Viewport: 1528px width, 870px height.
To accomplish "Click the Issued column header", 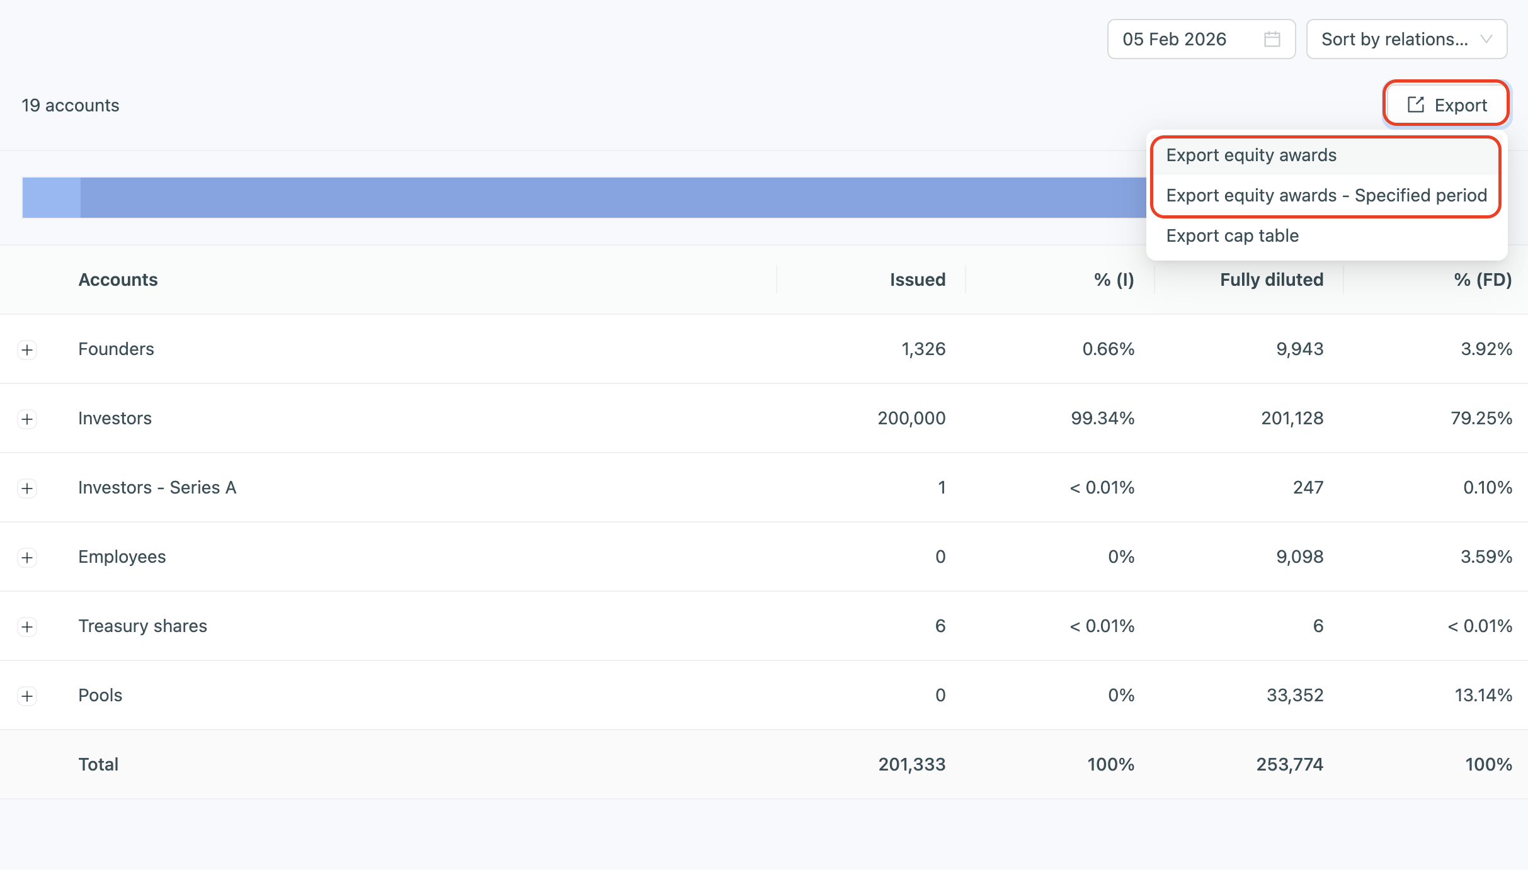I will click(917, 280).
